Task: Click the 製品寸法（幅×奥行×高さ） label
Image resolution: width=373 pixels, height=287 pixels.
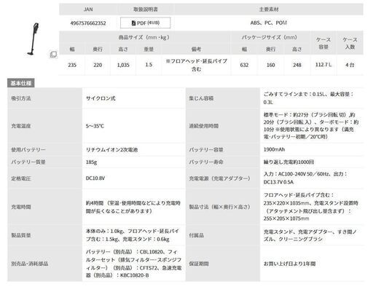Action: coord(219,207)
